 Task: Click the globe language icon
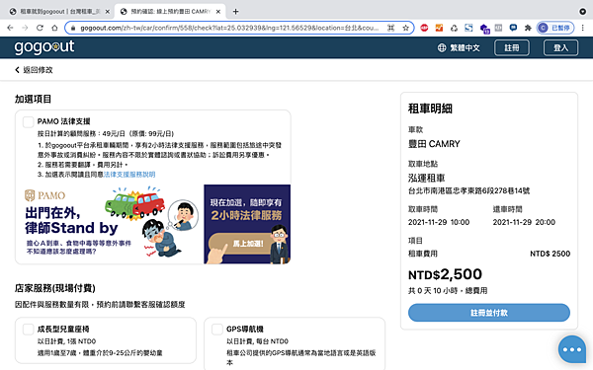pyautogui.click(x=442, y=48)
